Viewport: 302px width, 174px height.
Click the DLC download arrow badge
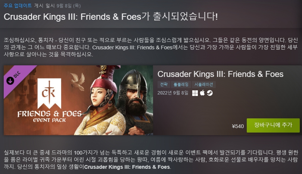[x=10, y=81]
